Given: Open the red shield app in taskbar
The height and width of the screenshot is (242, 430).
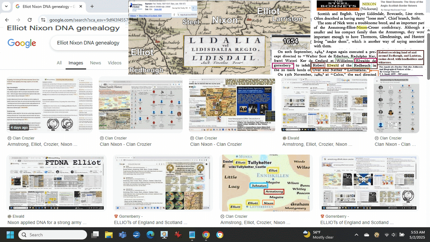Looking at the screenshot, I should (220, 235).
